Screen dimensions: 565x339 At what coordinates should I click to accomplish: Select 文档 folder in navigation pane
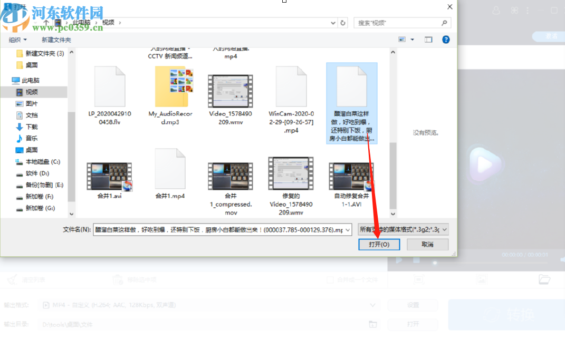[x=27, y=115]
